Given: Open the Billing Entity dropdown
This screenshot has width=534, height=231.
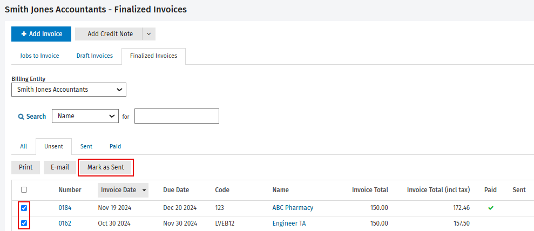Looking at the screenshot, I should 69,90.
